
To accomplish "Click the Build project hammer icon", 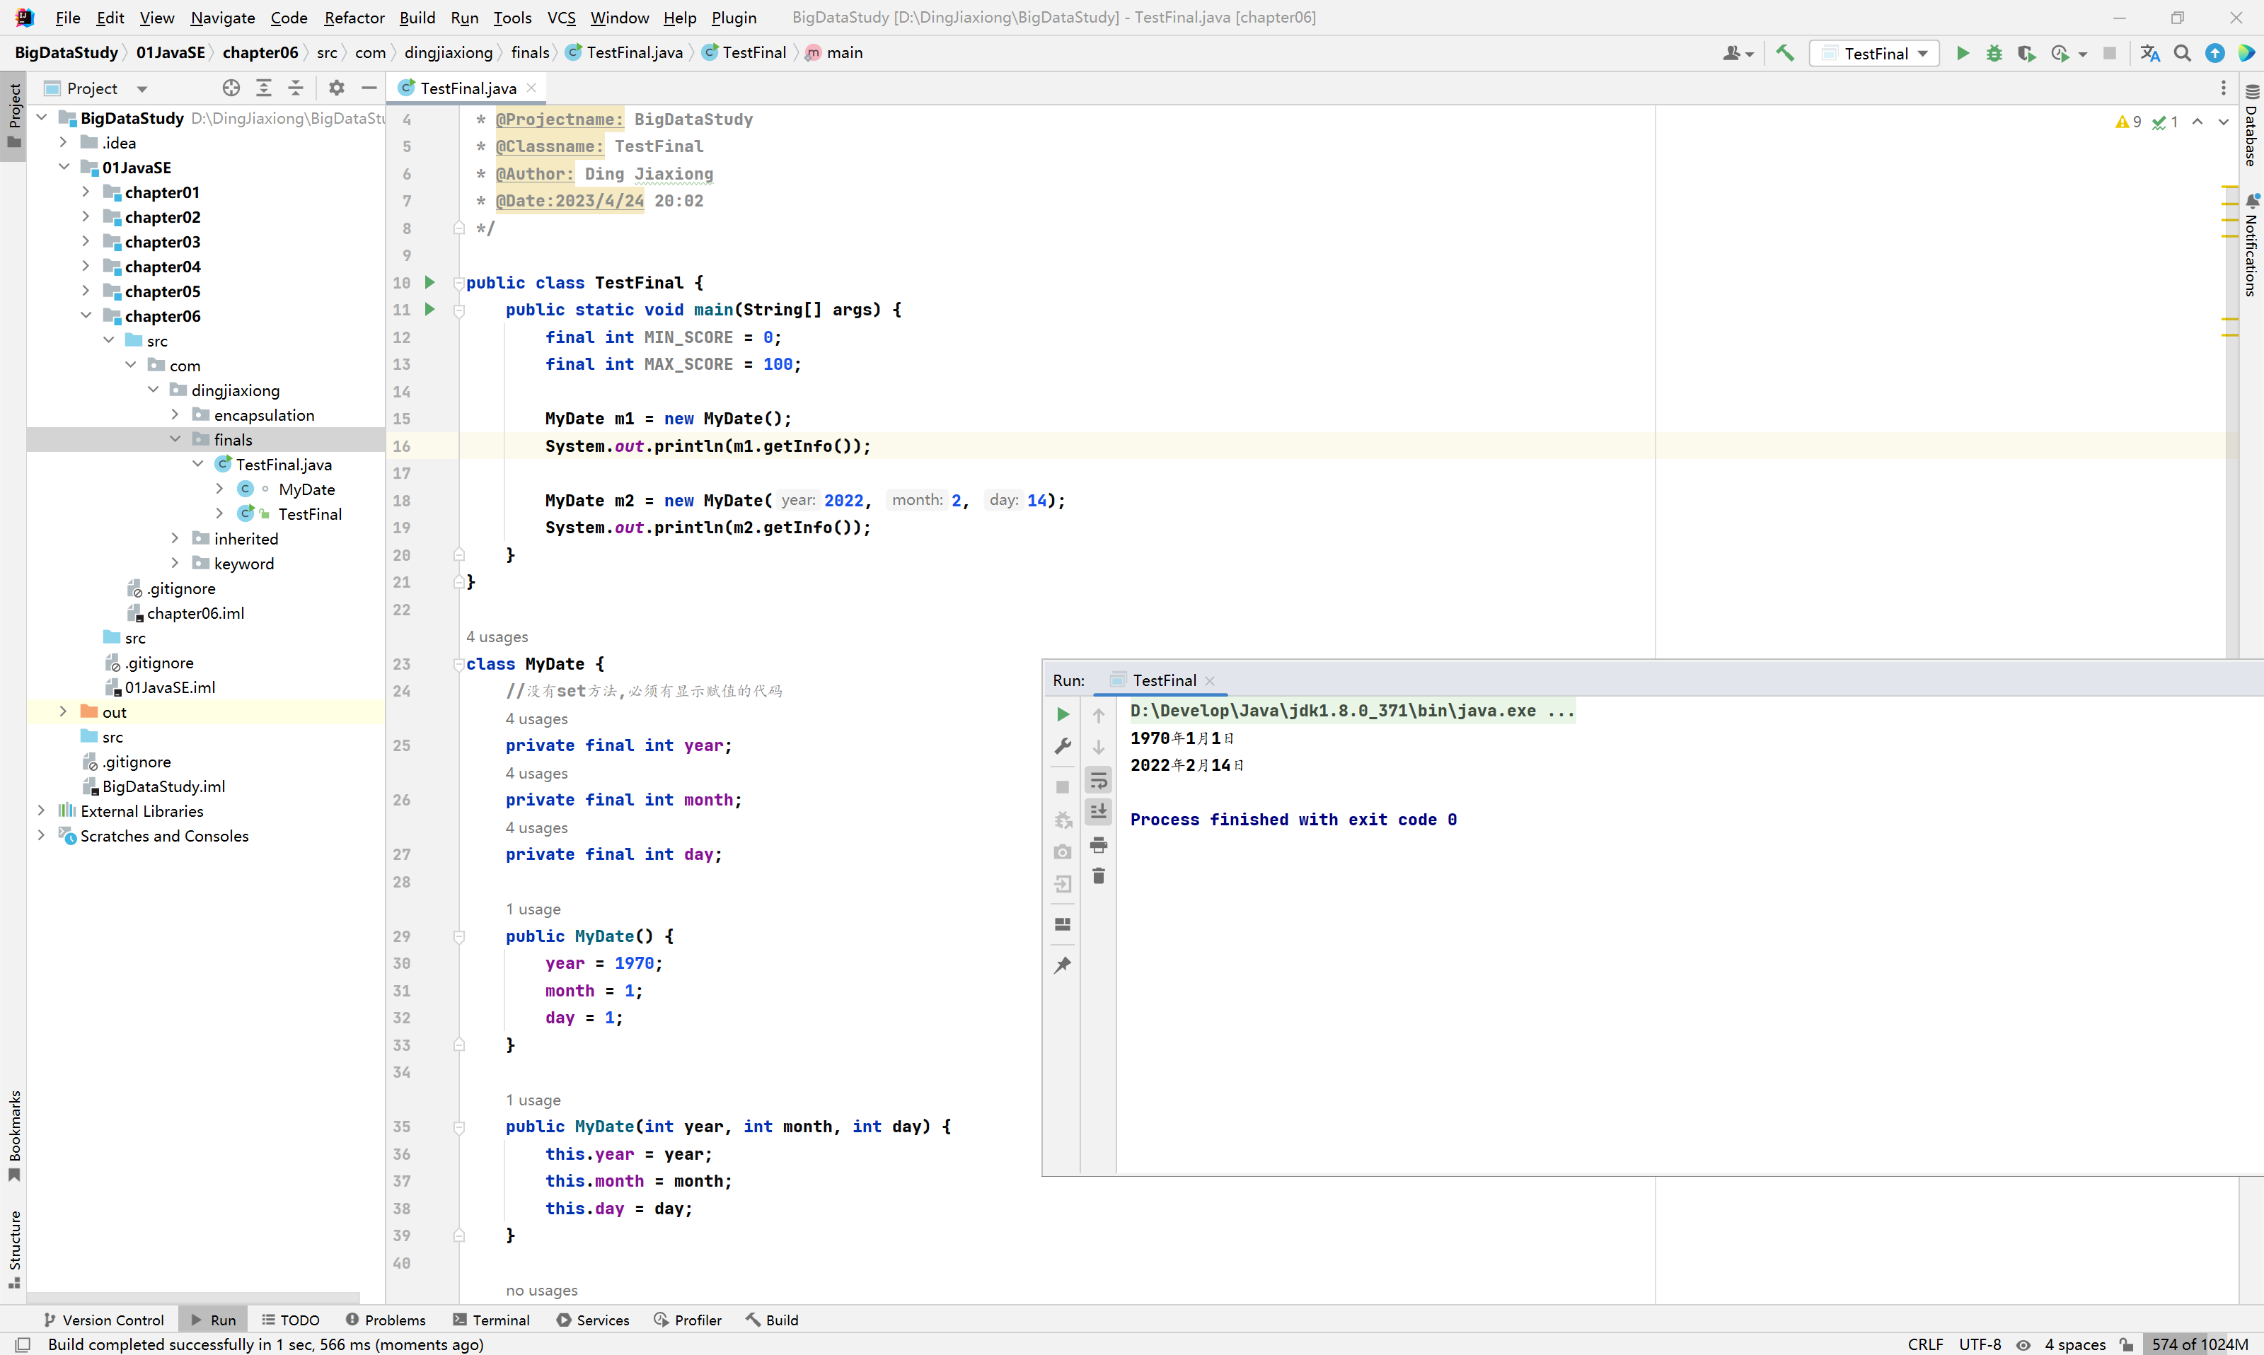I will tap(1784, 53).
